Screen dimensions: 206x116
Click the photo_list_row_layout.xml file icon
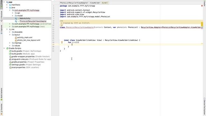16,40
